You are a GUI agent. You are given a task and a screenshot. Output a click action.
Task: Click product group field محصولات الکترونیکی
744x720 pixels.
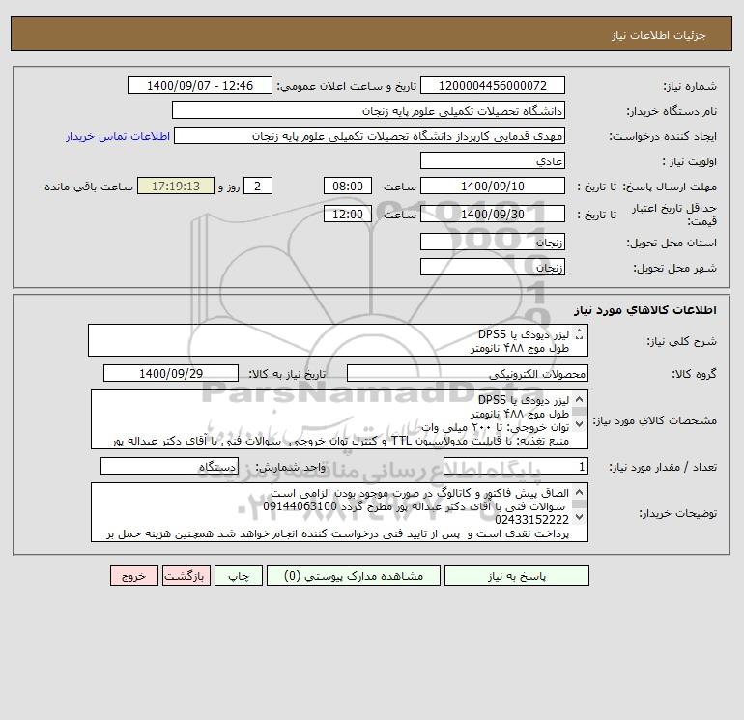(468, 373)
